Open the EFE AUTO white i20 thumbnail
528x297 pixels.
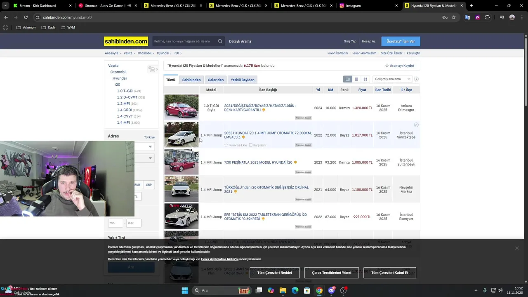click(x=181, y=216)
